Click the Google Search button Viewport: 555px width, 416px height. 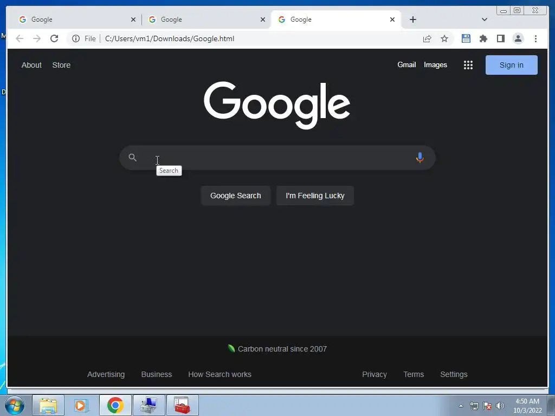[236, 196]
